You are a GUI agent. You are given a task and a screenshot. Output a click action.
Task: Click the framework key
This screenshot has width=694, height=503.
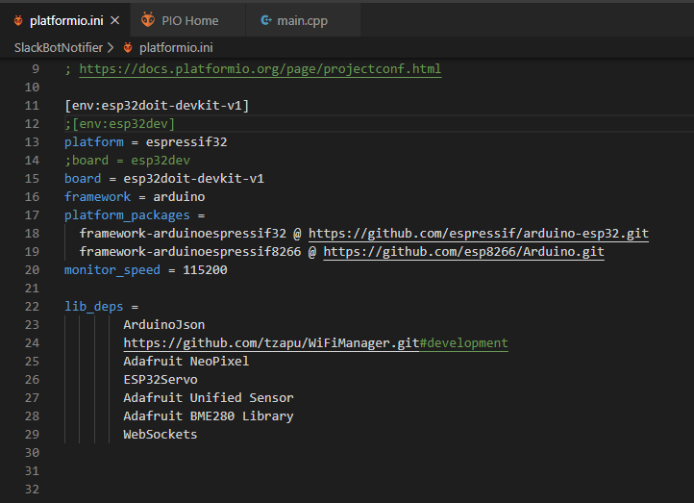[98, 196]
